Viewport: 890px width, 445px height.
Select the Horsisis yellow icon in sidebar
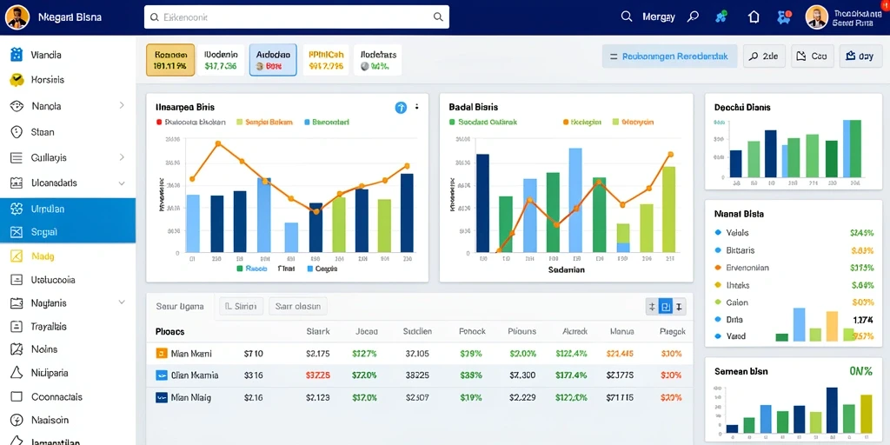(x=17, y=80)
